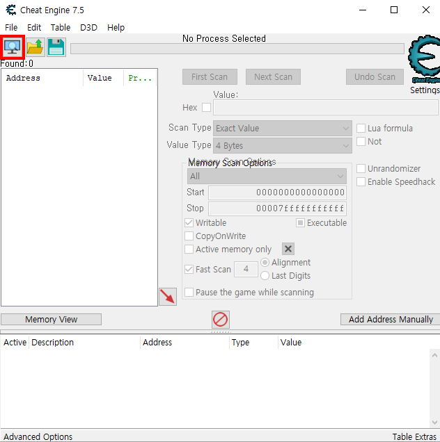Check Active memory only

pos(189,249)
